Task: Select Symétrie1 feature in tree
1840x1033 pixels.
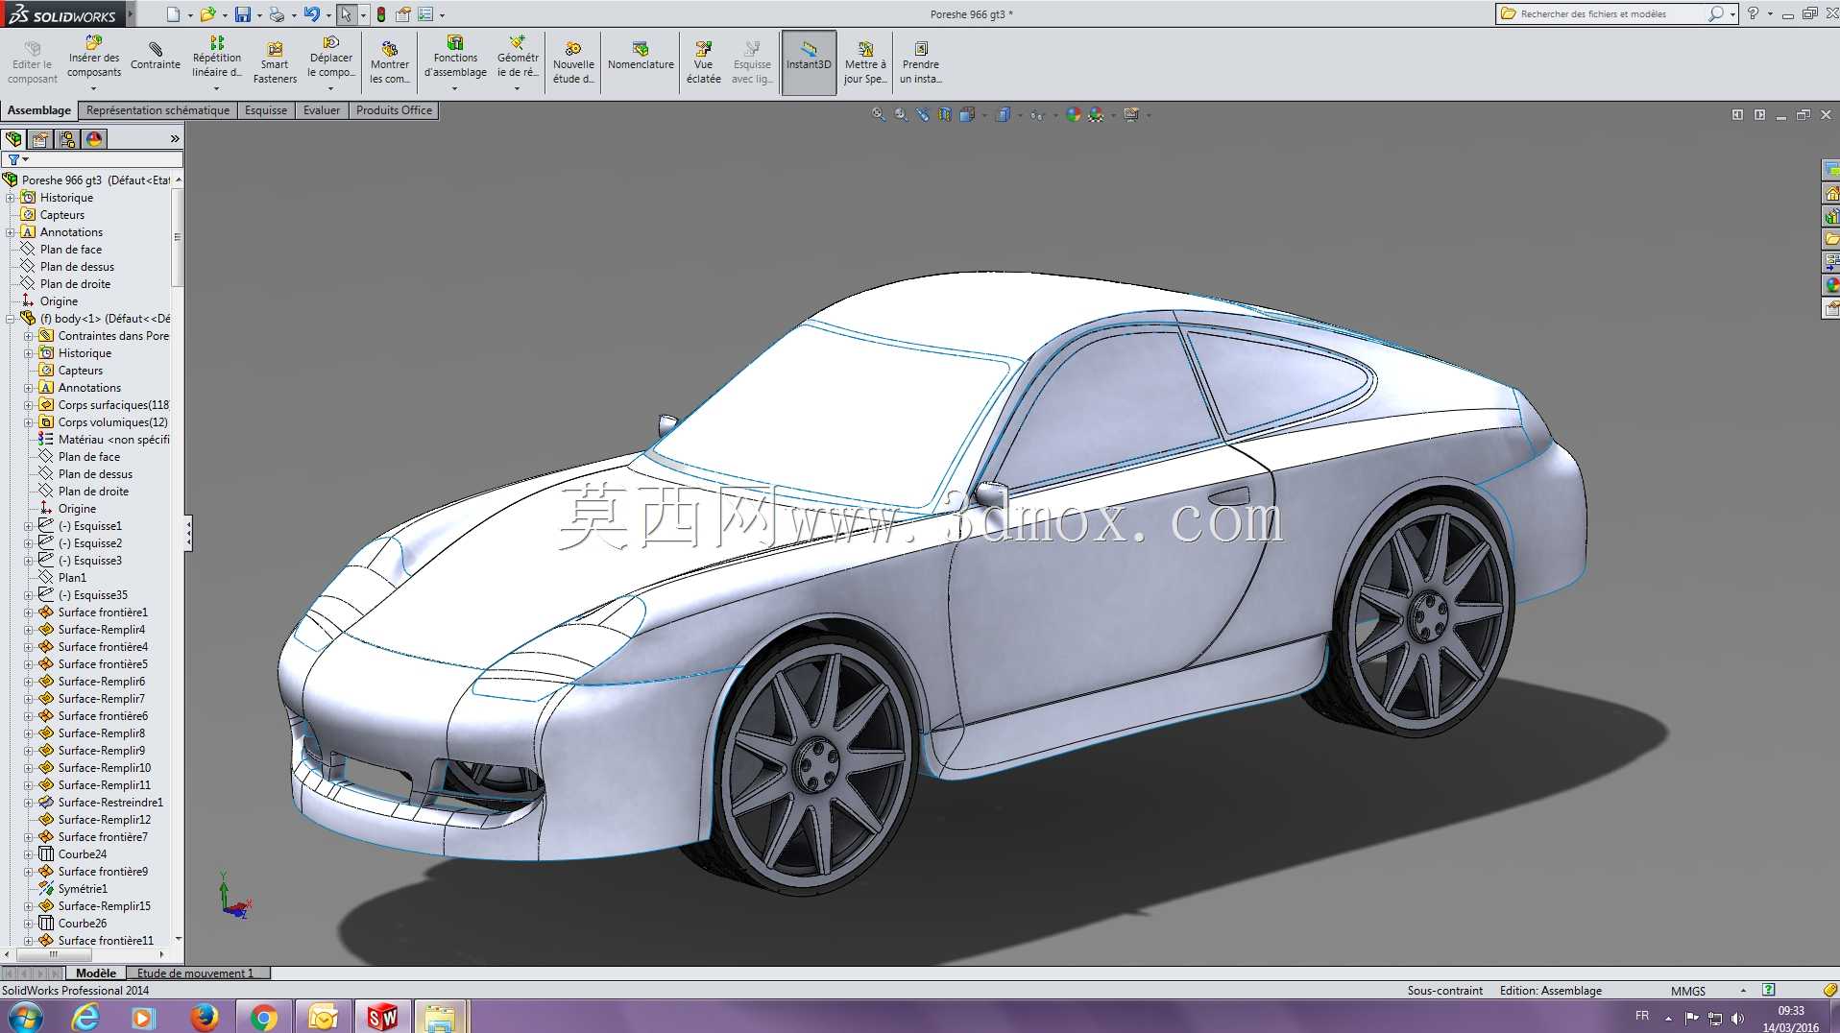Action: tap(83, 889)
